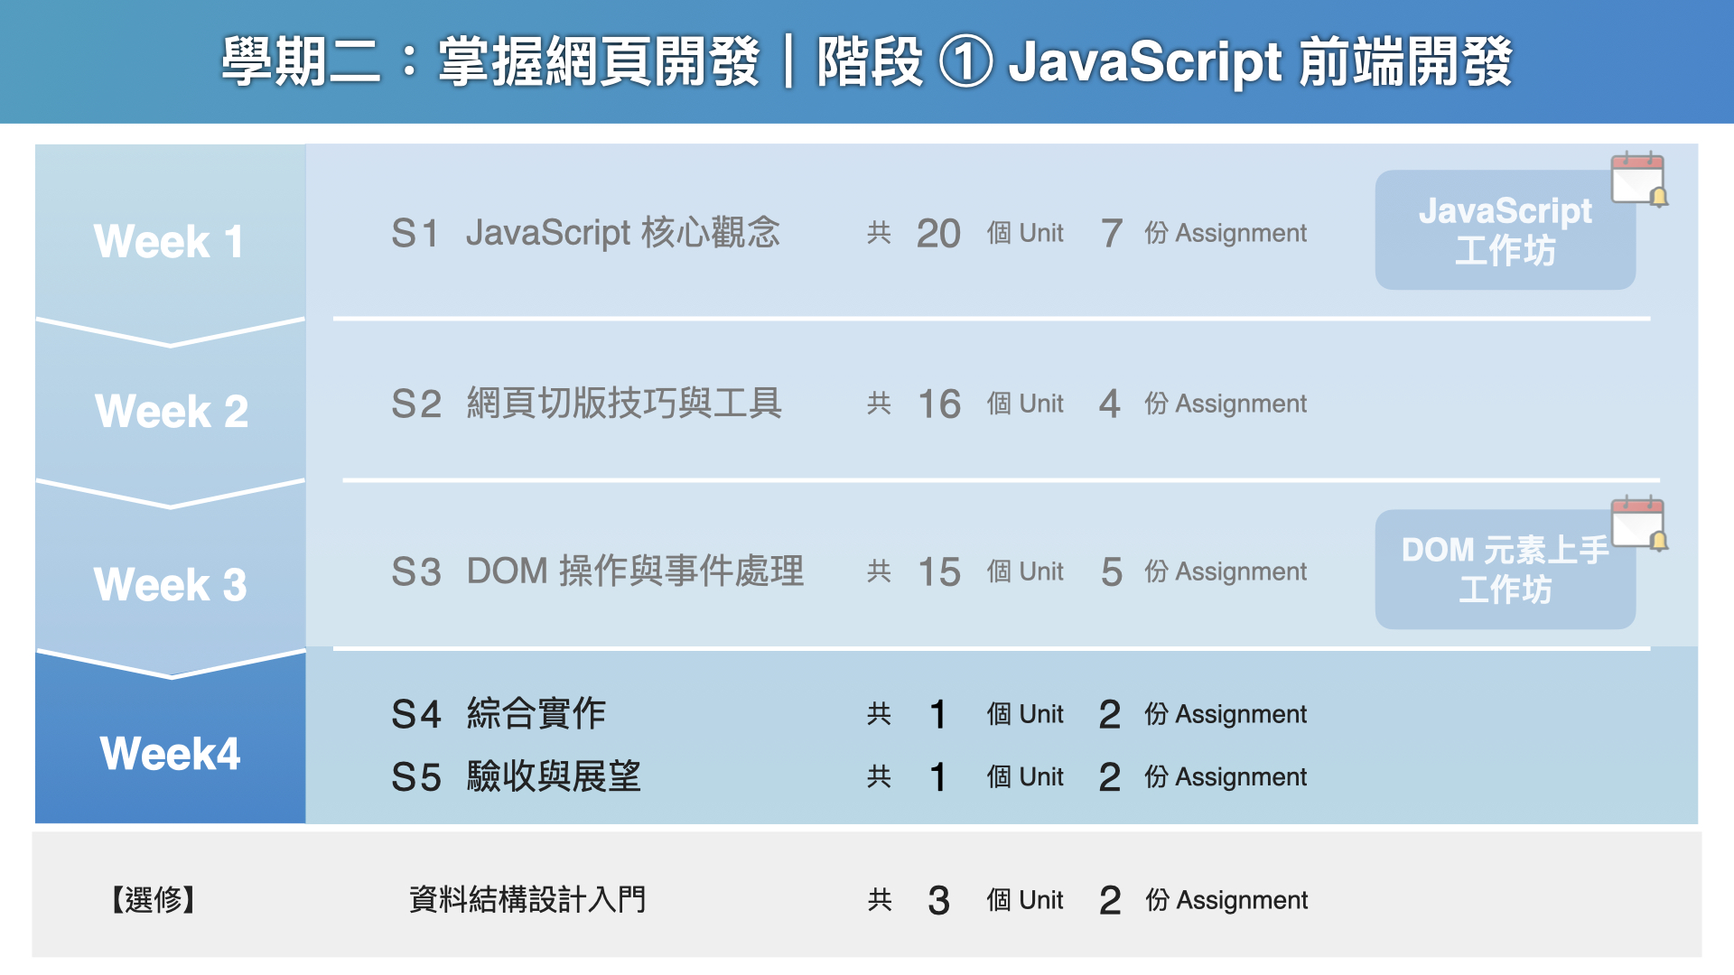Select the Week 1 stage

point(170,241)
